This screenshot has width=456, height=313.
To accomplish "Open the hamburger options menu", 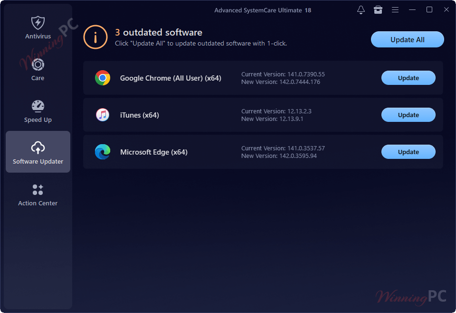I will pos(395,10).
